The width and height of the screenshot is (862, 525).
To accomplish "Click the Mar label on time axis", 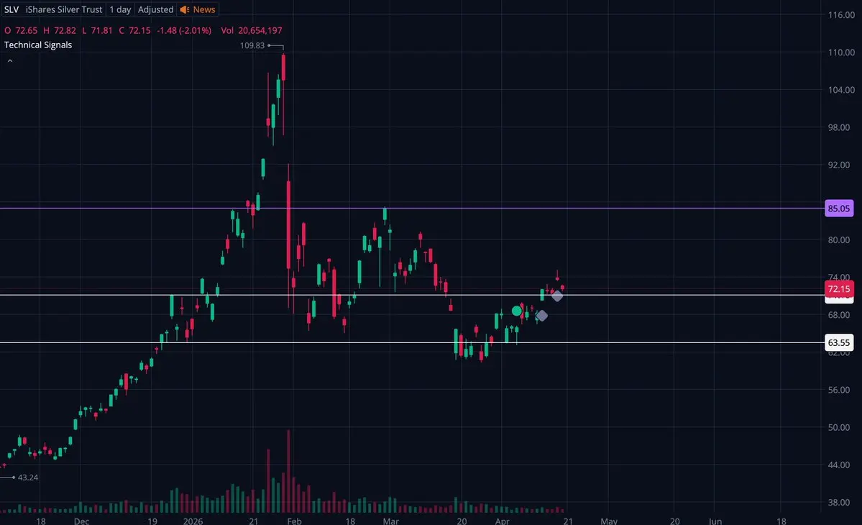I will [391, 521].
